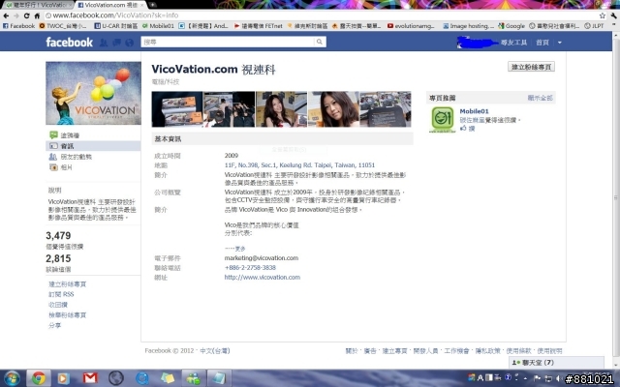Click 顯示全部 in the recommendations box

click(x=540, y=98)
